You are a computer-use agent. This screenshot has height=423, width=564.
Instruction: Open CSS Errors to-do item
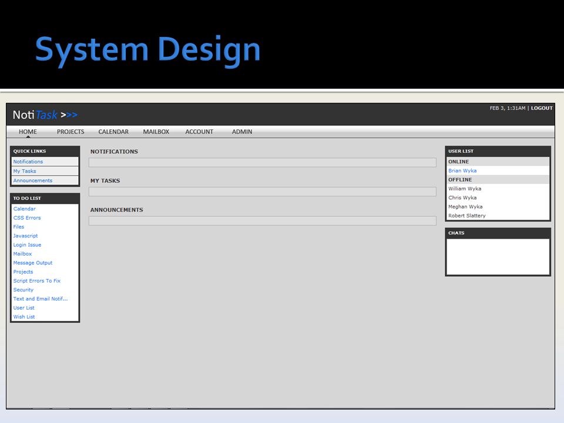pyautogui.click(x=27, y=217)
